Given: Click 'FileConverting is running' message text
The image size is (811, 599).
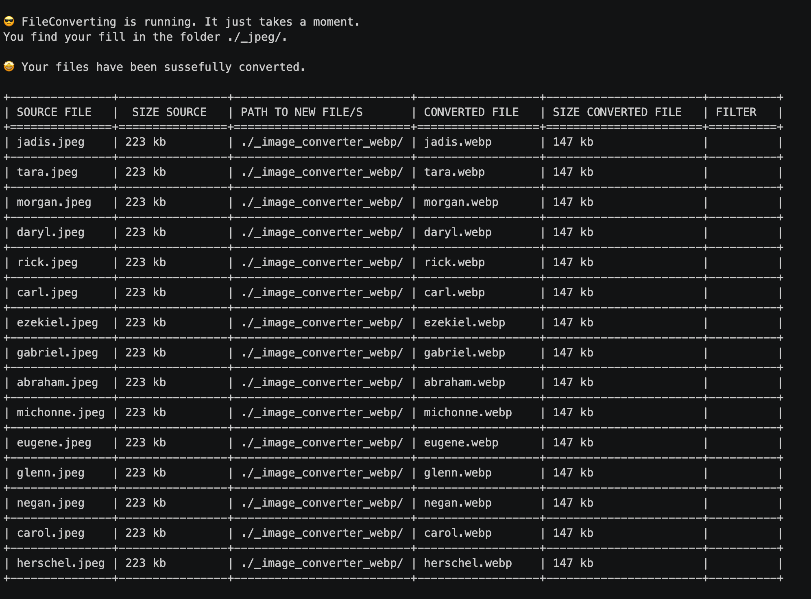Looking at the screenshot, I should pos(191,22).
